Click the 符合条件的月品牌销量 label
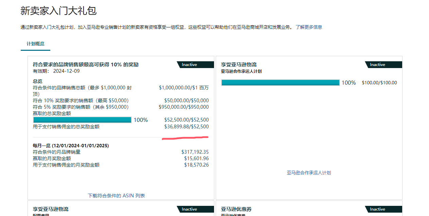 point(56,152)
